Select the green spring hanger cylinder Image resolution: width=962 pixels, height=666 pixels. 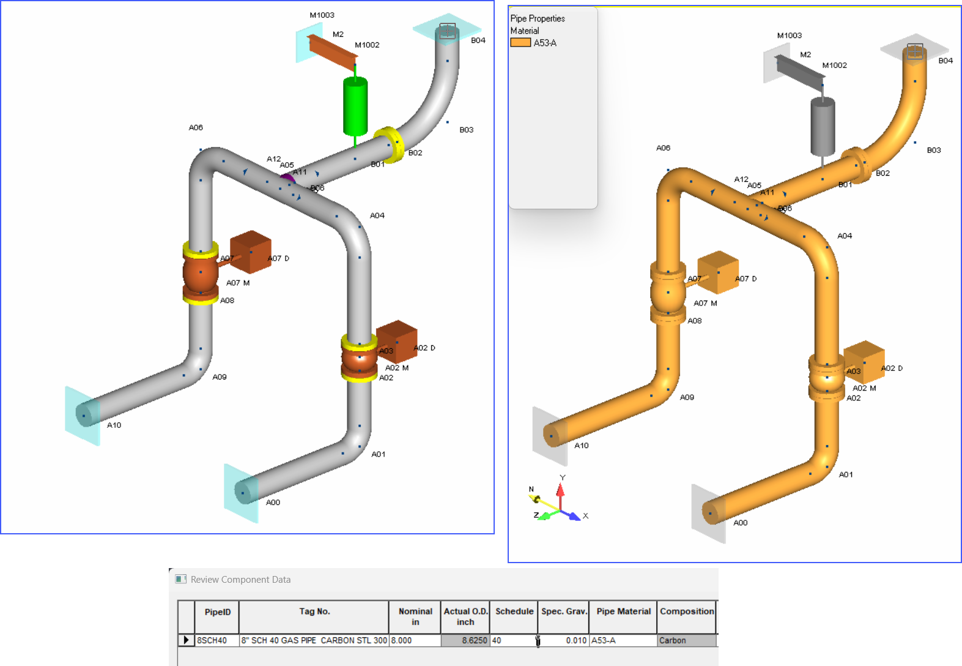pos(355,107)
